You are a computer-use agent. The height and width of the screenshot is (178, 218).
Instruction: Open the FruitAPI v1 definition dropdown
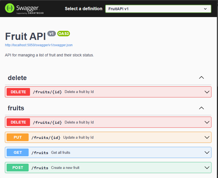[158, 9]
